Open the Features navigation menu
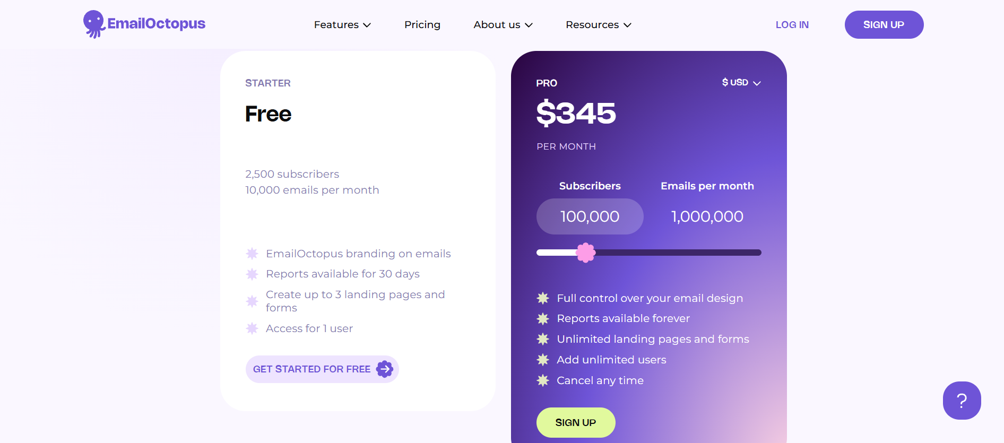This screenshot has height=443, width=1004. pyautogui.click(x=342, y=24)
